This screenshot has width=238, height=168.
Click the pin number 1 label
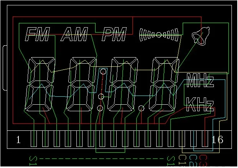pos(18,140)
